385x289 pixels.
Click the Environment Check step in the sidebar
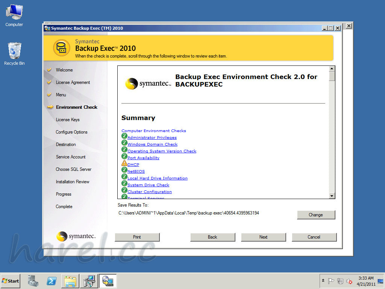[x=77, y=107]
